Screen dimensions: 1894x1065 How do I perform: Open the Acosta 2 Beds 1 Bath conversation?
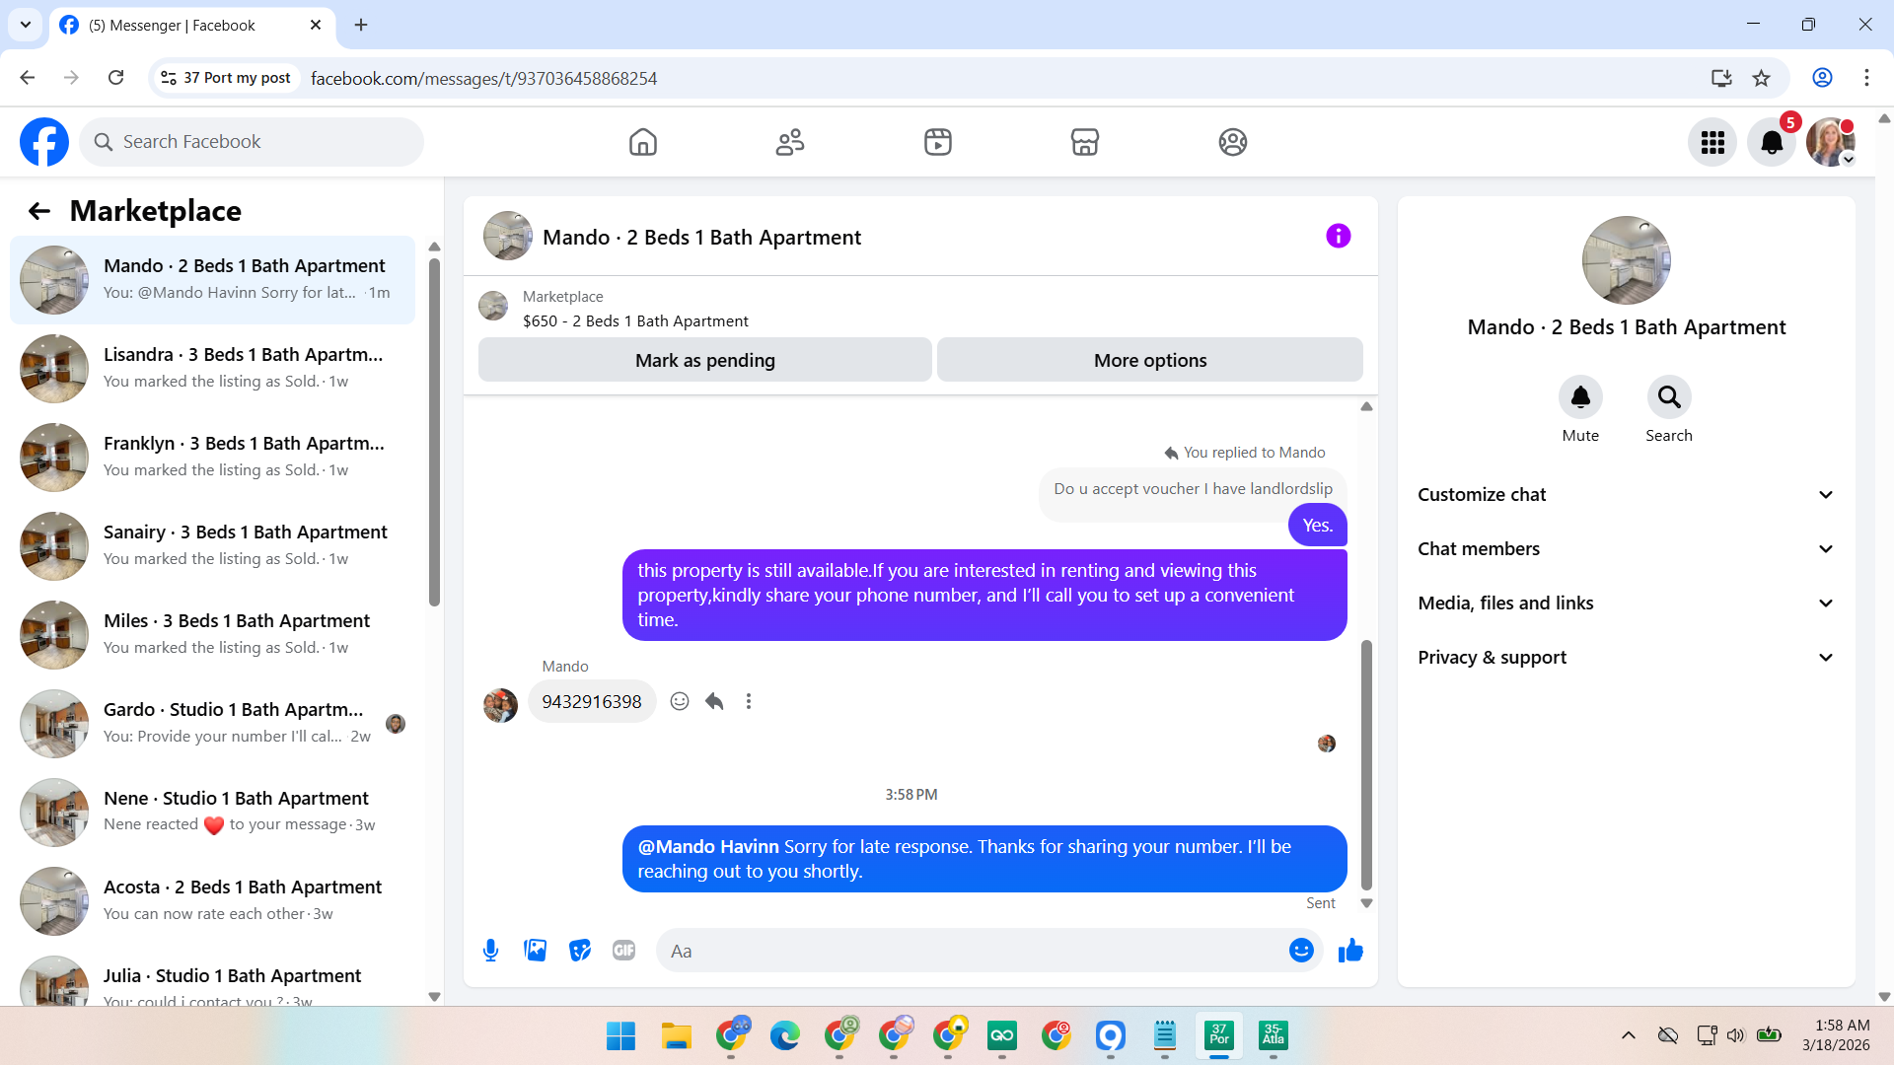(x=212, y=901)
